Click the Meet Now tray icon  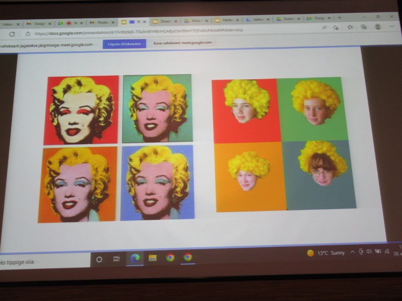click(361, 252)
